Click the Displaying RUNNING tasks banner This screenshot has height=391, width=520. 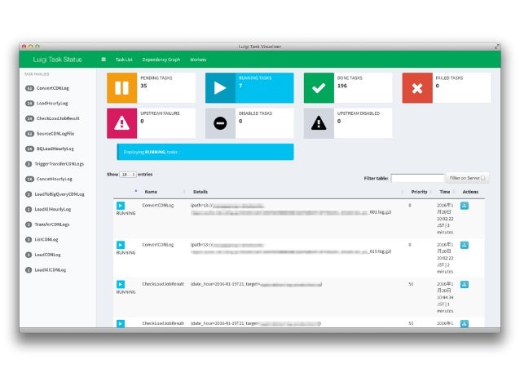tap(205, 152)
